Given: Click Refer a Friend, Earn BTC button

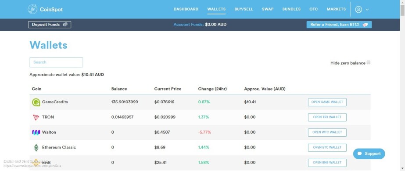Looking at the screenshot, I should click(x=339, y=25).
